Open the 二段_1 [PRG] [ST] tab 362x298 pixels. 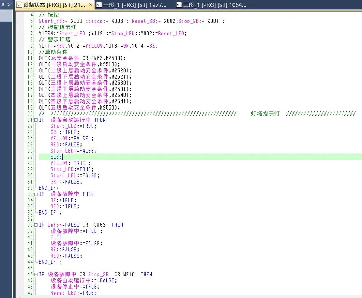[x=215, y=5]
